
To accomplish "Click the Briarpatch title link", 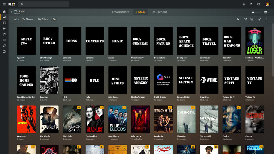I will click(x=136, y=136).
